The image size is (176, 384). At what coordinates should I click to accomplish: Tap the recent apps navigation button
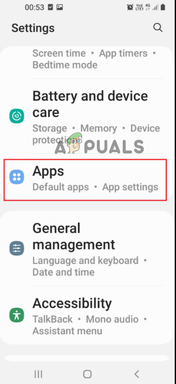38,374
